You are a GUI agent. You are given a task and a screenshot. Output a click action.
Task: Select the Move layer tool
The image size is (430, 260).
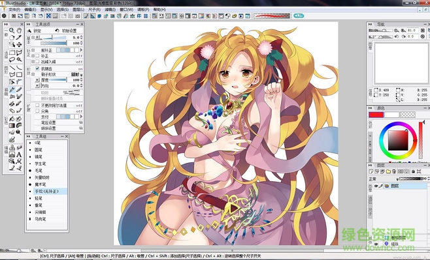tap(19, 44)
